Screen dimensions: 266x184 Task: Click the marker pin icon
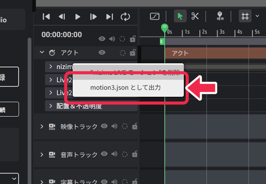[220, 16]
